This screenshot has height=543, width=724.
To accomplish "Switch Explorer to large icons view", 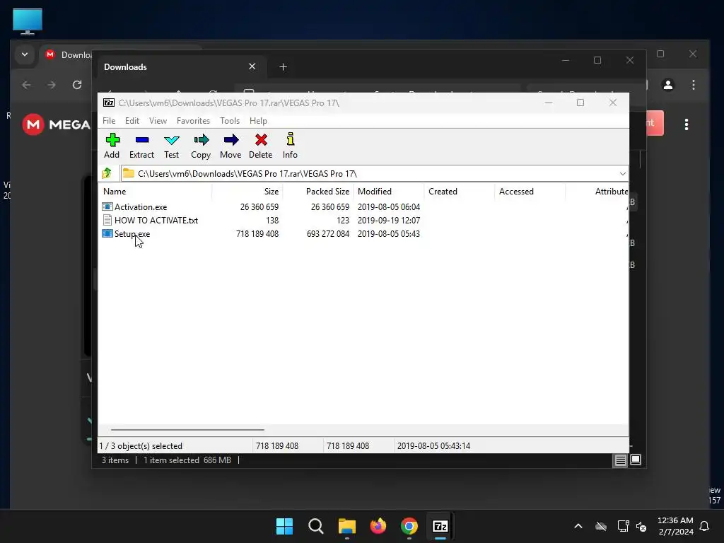I will (x=636, y=460).
